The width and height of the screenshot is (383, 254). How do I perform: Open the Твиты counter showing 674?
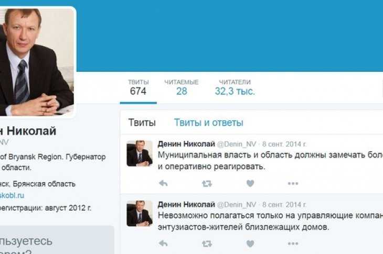139,88
